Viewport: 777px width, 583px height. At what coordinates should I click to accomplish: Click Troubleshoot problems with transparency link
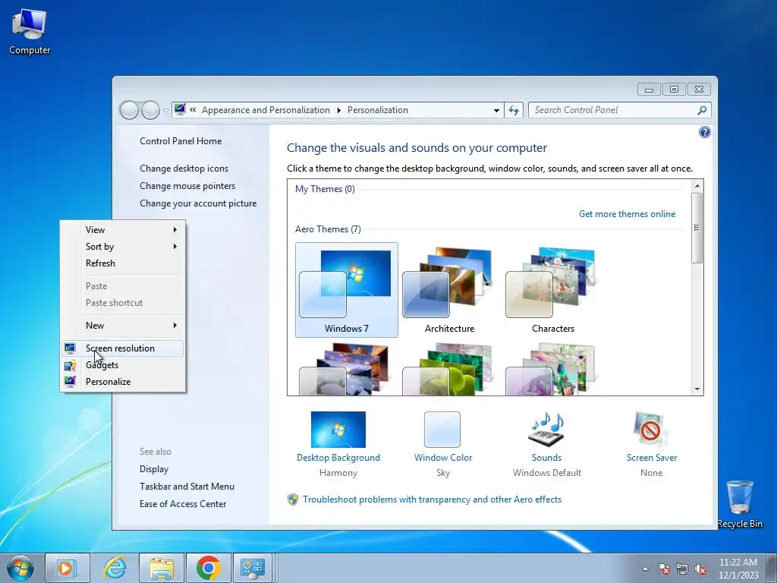(432, 499)
